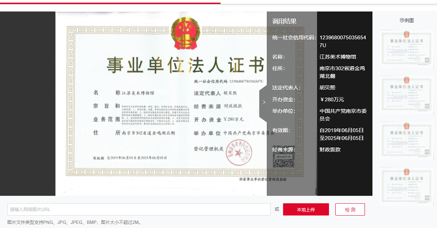Click the startup fund value ￥280万元

[x=332, y=100]
